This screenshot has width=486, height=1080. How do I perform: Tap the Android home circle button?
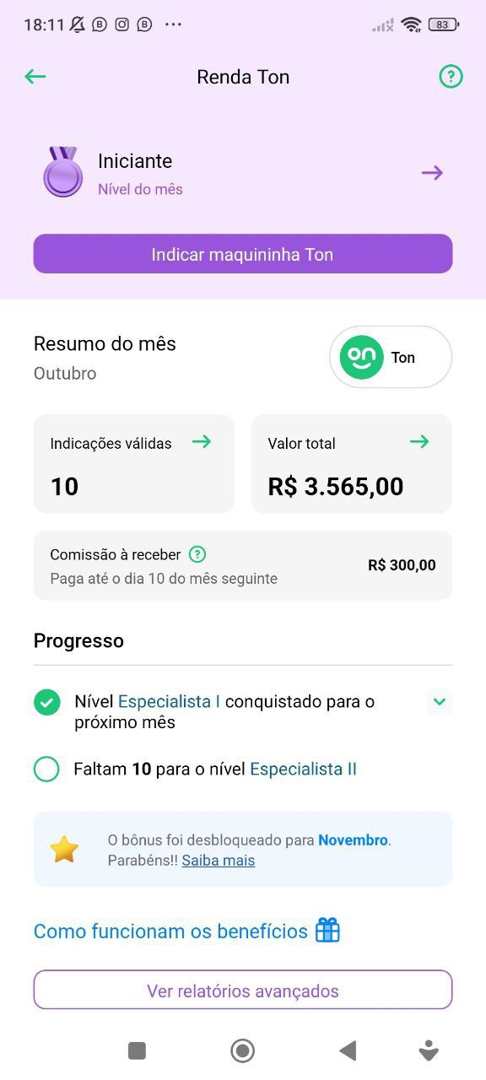click(x=243, y=1050)
